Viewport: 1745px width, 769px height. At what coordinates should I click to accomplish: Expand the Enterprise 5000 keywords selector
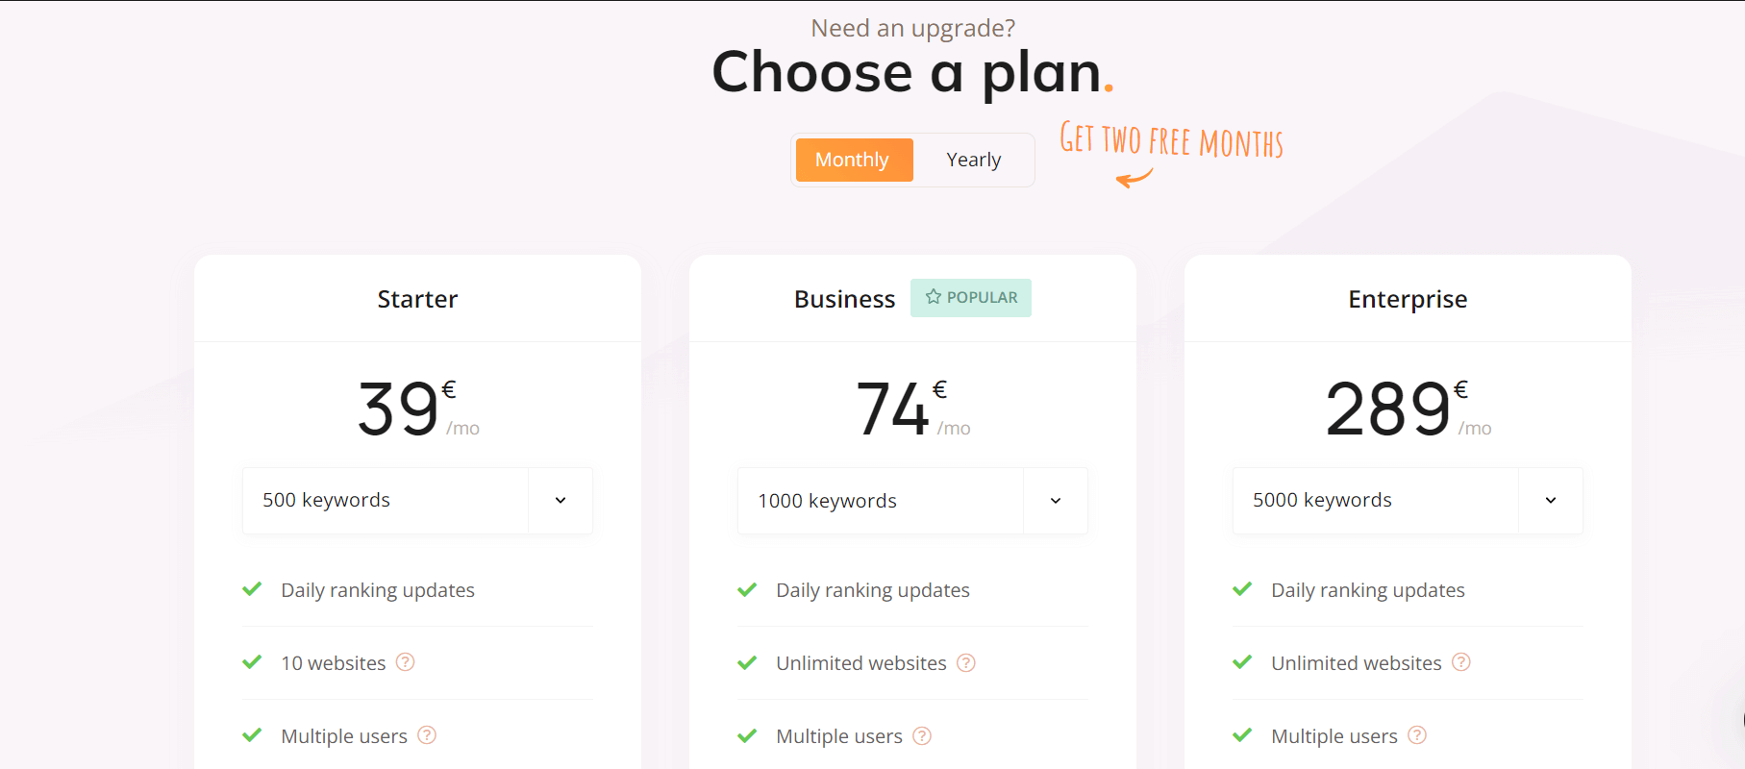pos(1408,500)
